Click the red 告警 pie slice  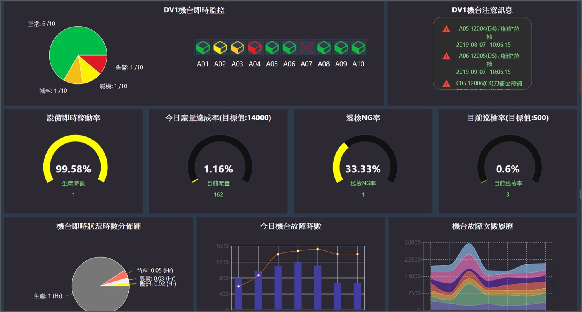95,63
